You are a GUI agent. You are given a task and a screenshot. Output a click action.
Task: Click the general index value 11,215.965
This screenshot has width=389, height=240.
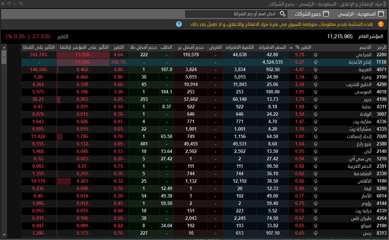[340, 36]
